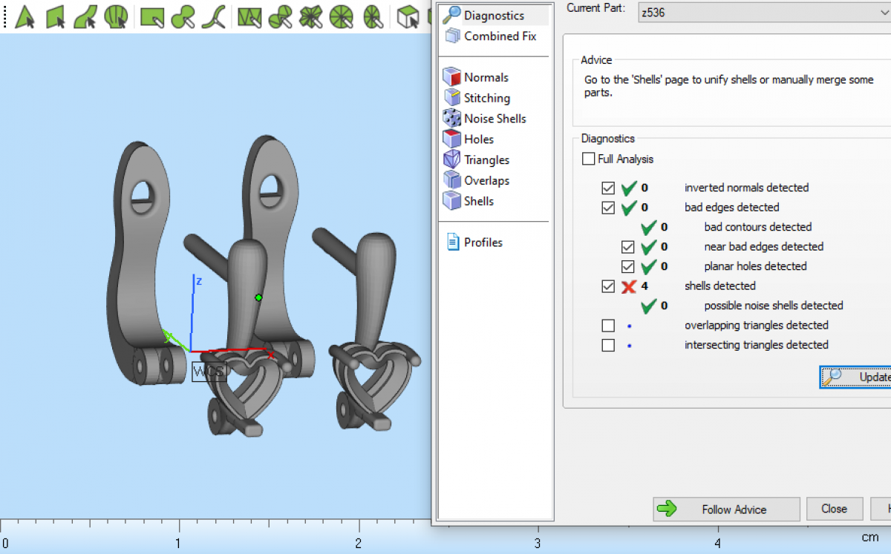Select the triangle selection tool
Screen dimensions: 891x554
(25, 16)
